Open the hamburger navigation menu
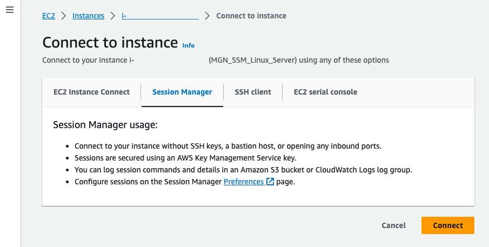The height and width of the screenshot is (247, 489). coord(10,10)
